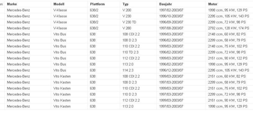Image resolution: width=253 pixels, height=113 pixels.
Task: Click the Typ column header
Action: click(x=125, y=4)
